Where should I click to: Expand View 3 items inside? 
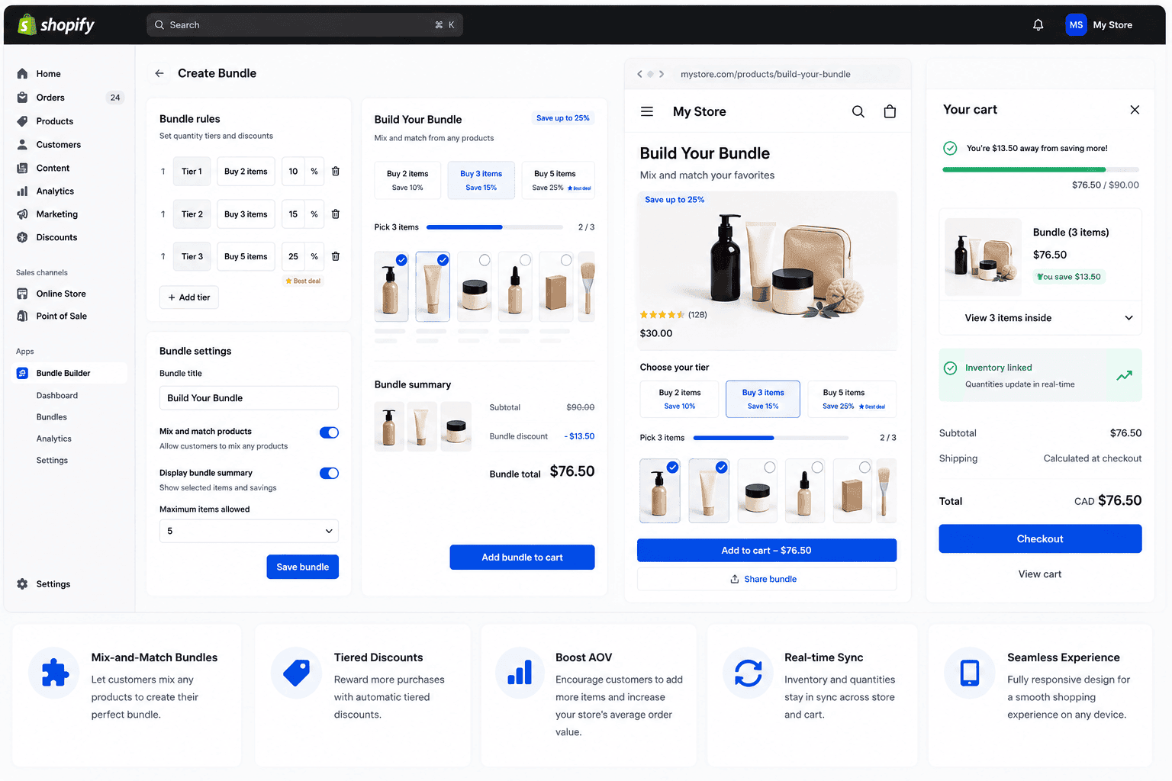click(x=1041, y=318)
